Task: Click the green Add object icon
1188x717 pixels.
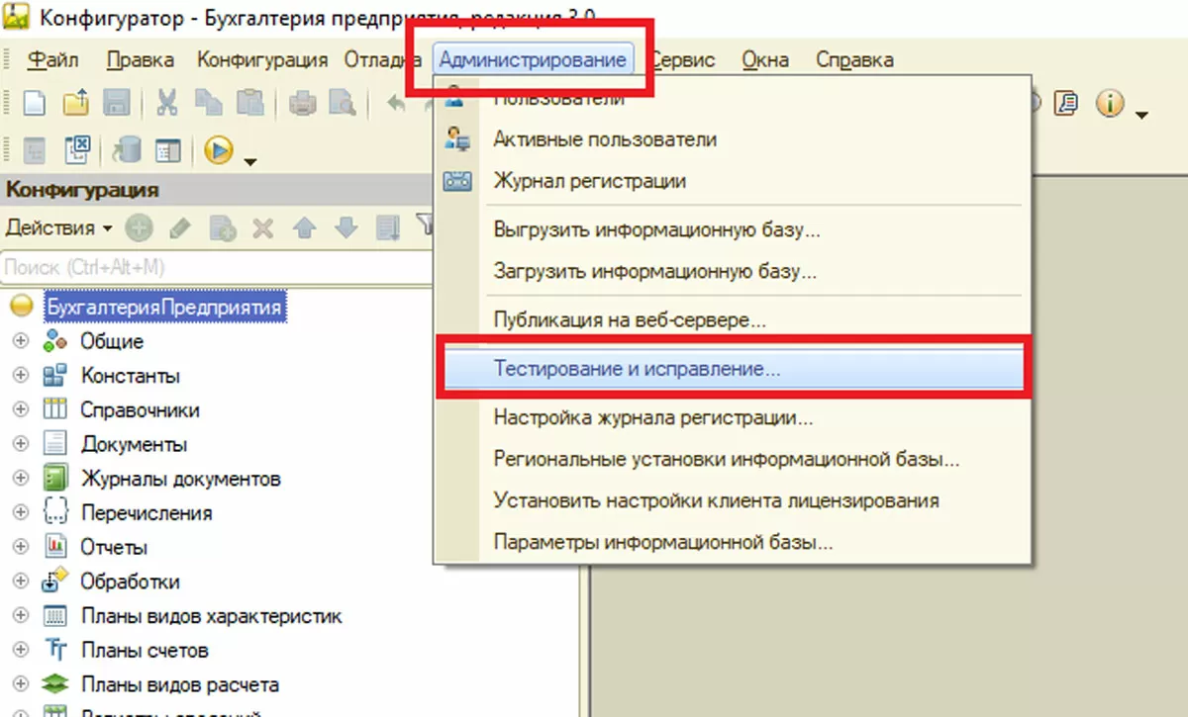Action: (x=139, y=228)
